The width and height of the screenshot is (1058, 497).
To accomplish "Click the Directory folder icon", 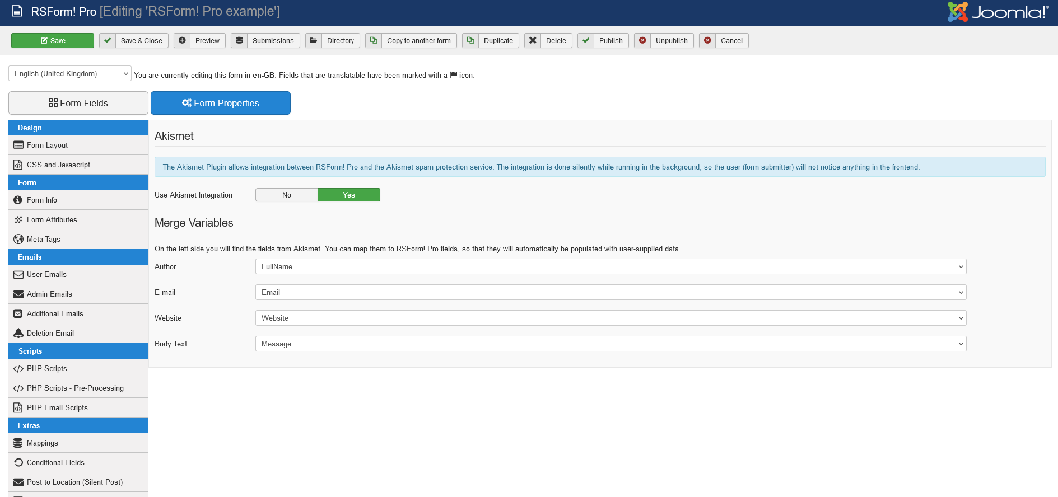I will (x=314, y=41).
